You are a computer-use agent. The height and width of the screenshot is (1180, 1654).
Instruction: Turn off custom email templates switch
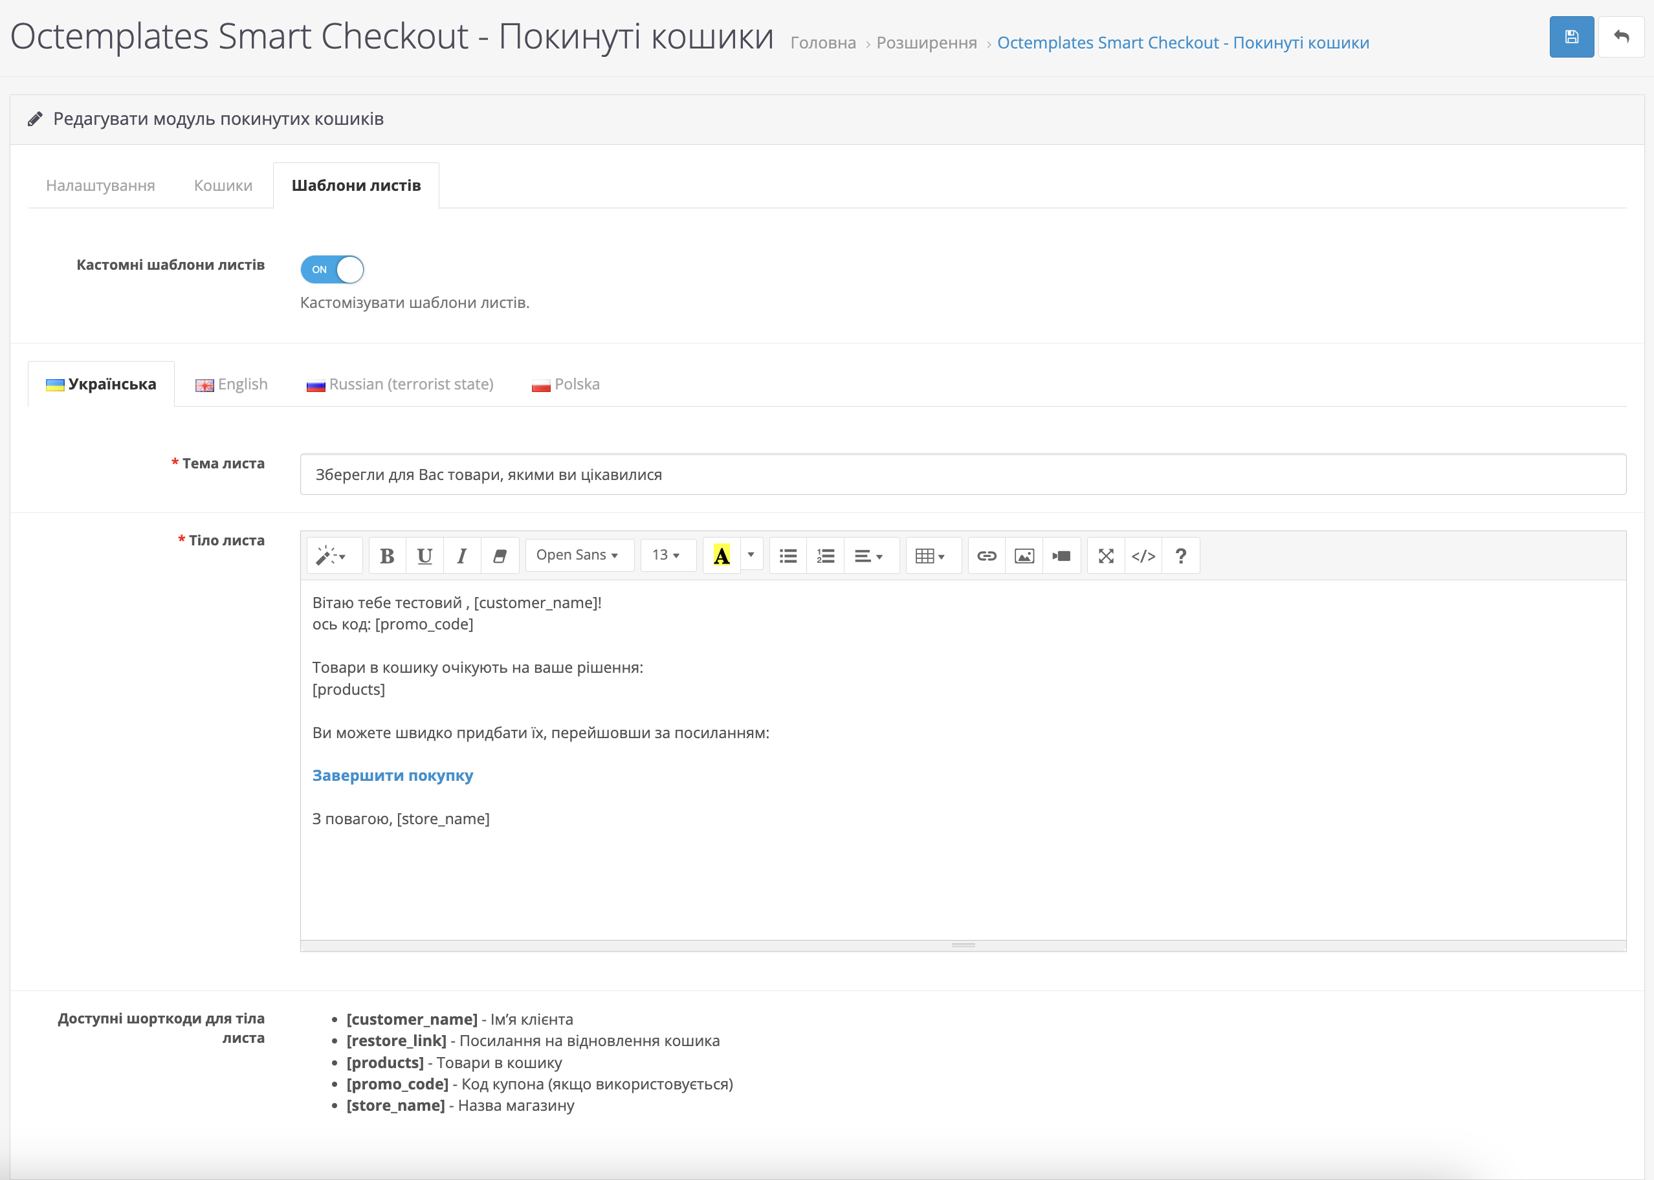332,270
